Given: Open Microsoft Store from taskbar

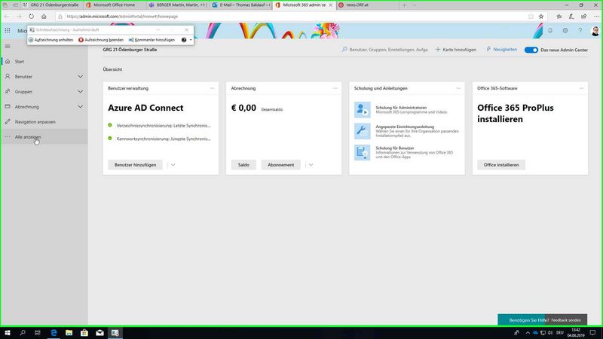Looking at the screenshot, I should coord(84,333).
